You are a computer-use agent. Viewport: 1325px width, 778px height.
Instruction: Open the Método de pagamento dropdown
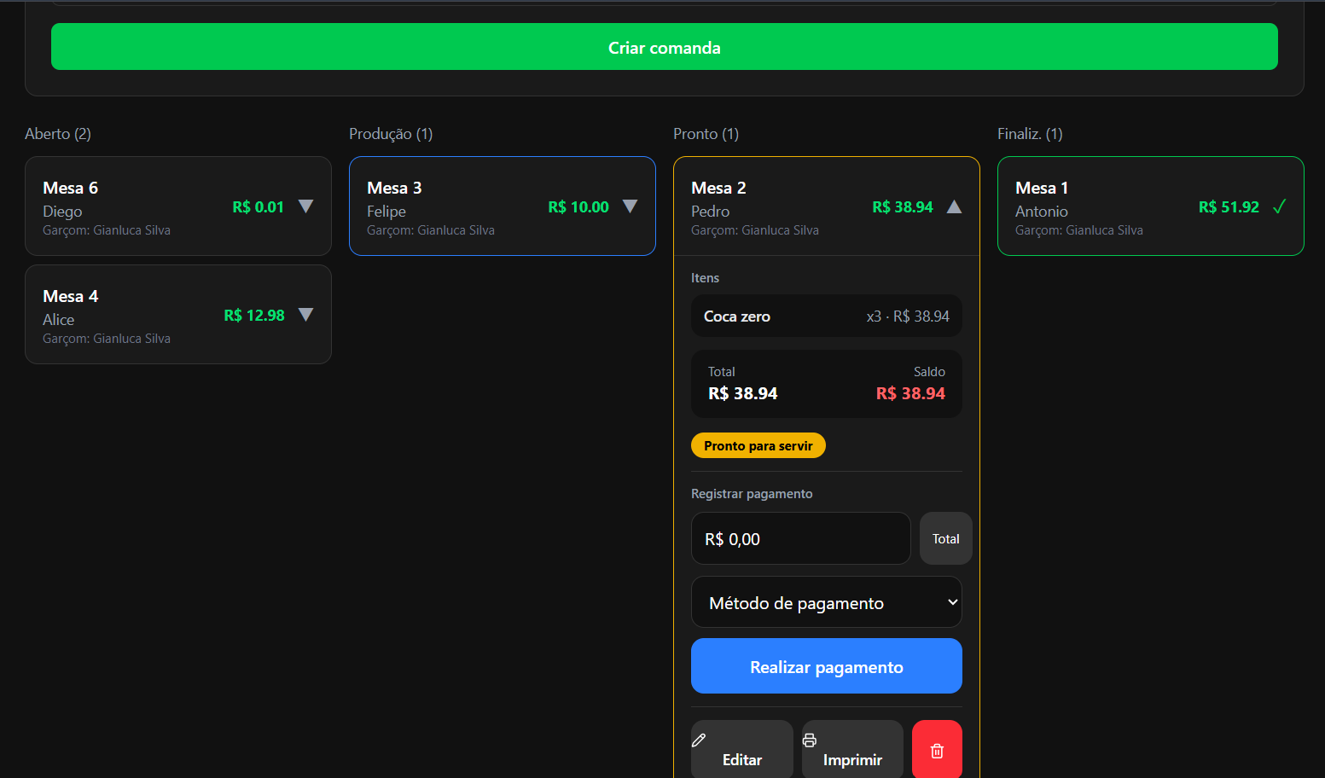[826, 602]
